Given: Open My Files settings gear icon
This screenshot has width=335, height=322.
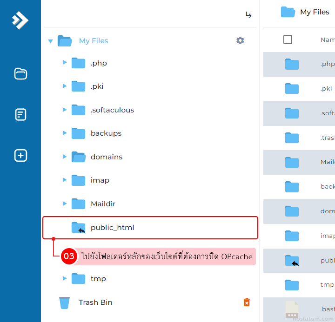Looking at the screenshot, I should (240, 40).
